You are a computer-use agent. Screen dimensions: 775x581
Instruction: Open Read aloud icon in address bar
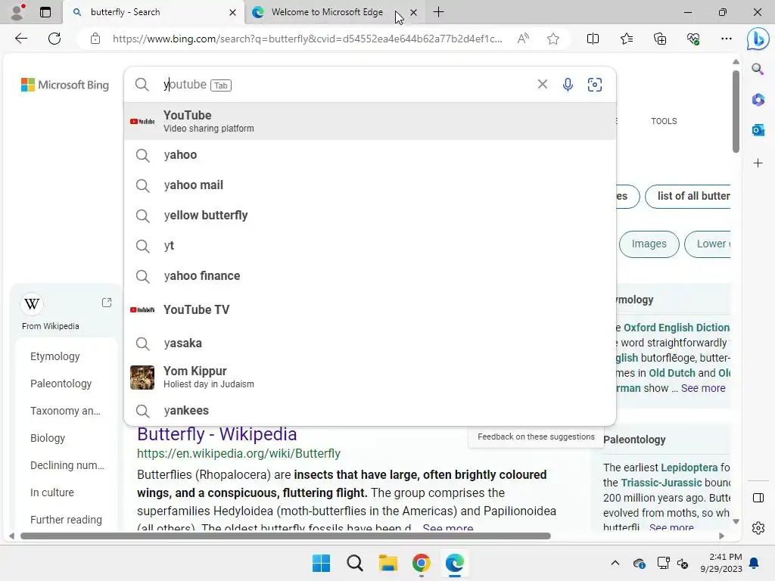click(523, 39)
